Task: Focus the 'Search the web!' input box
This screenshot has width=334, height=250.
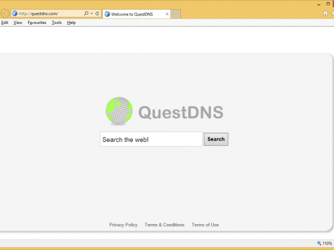Action: 151,139
